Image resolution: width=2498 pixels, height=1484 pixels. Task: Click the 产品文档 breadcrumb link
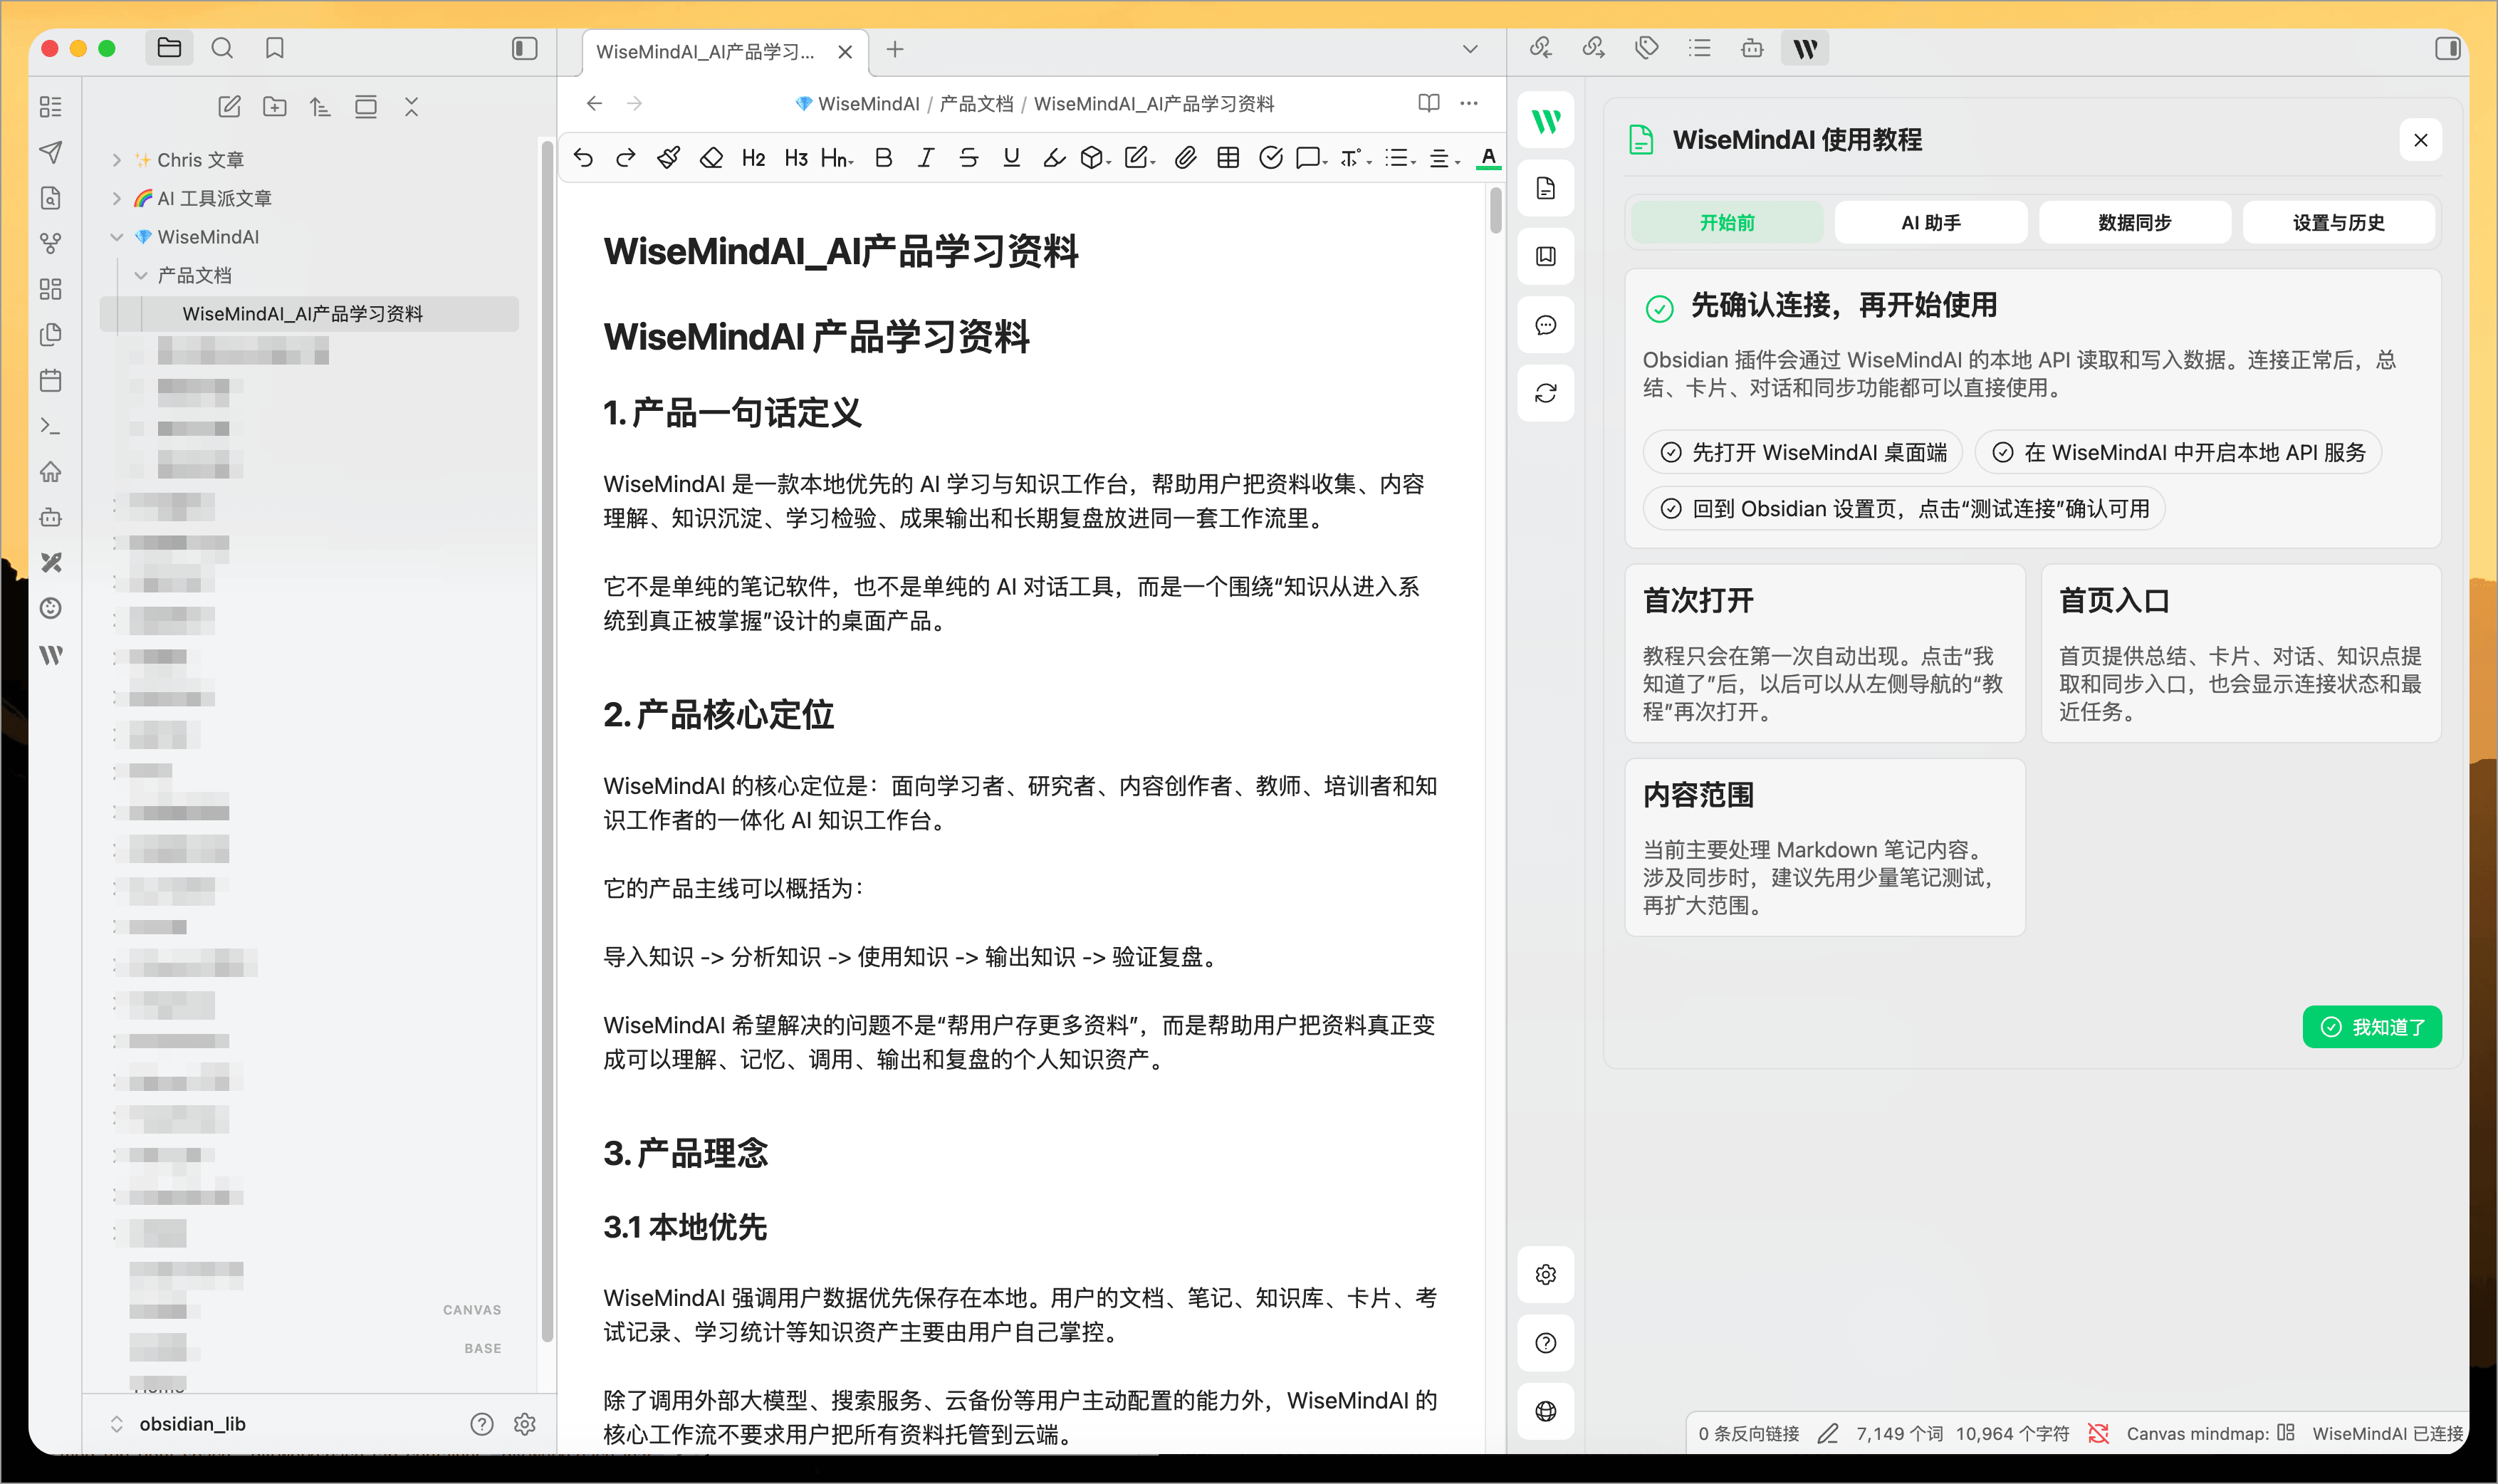point(976,103)
